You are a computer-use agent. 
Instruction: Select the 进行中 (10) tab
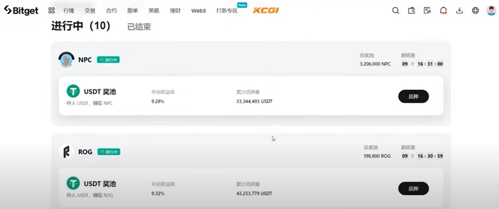point(81,26)
